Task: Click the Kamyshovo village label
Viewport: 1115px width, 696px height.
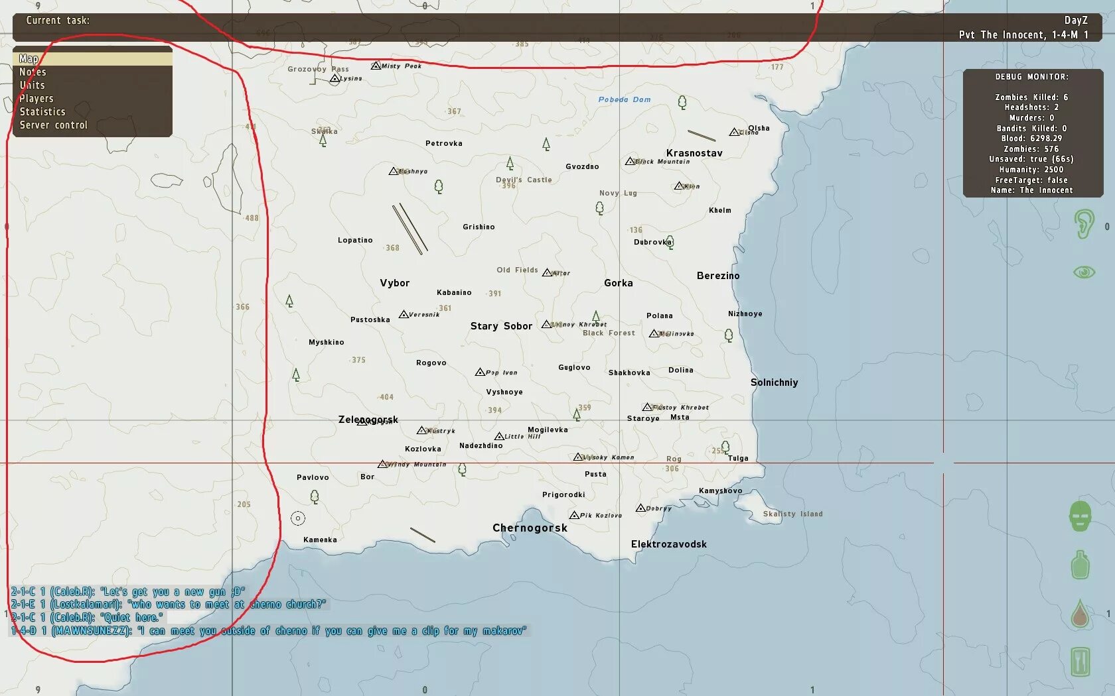Action: point(721,491)
